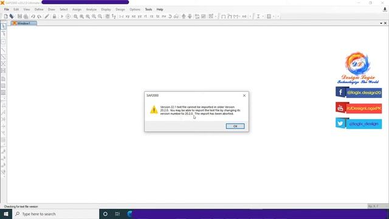Click the Move Down in list arrow
The image size is (389, 219).
190,16
